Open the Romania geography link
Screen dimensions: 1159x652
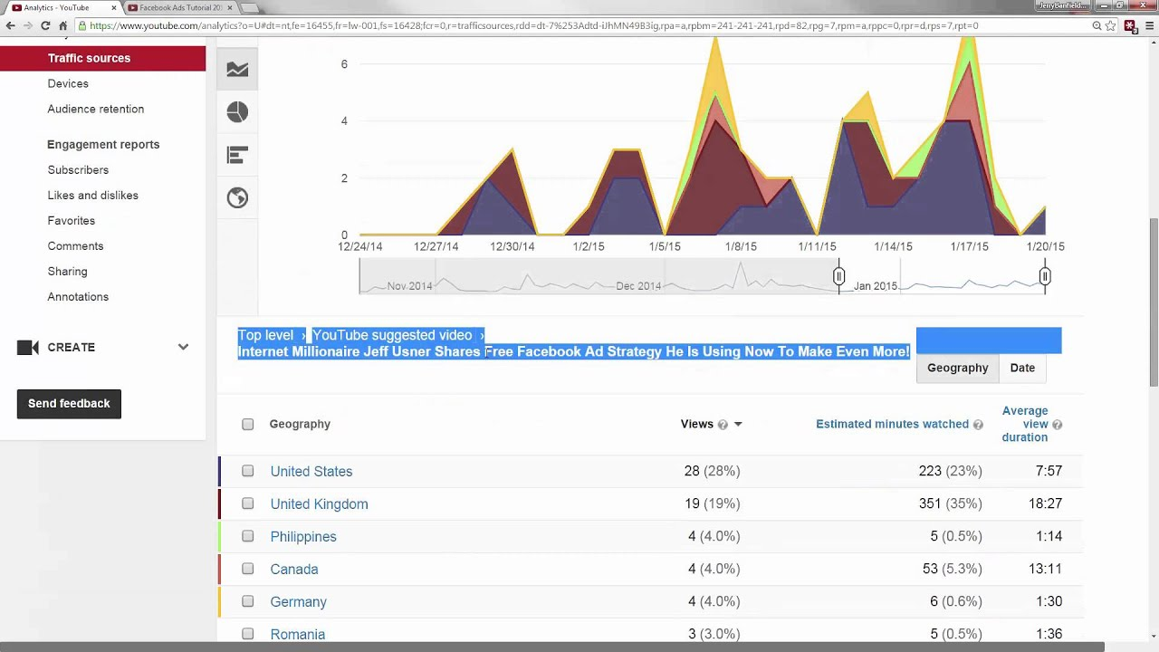click(x=297, y=635)
